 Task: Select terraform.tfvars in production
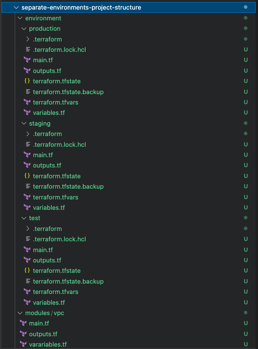pyautogui.click(x=55, y=102)
